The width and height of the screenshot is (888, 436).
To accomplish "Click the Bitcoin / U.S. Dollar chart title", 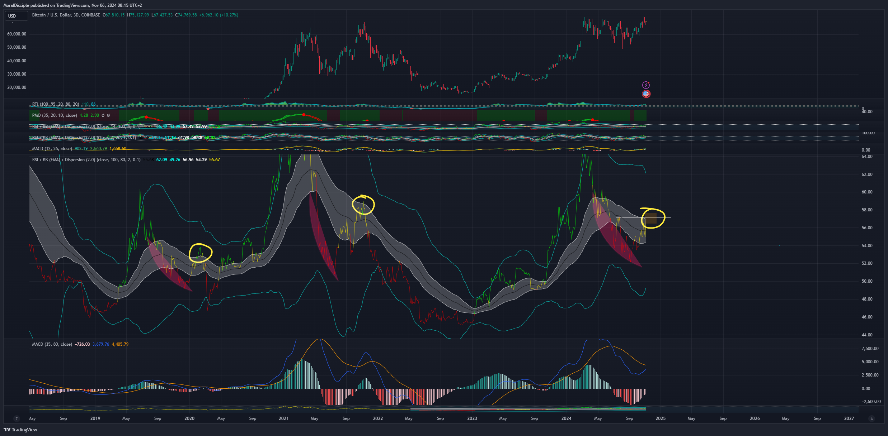I will 66,15.
